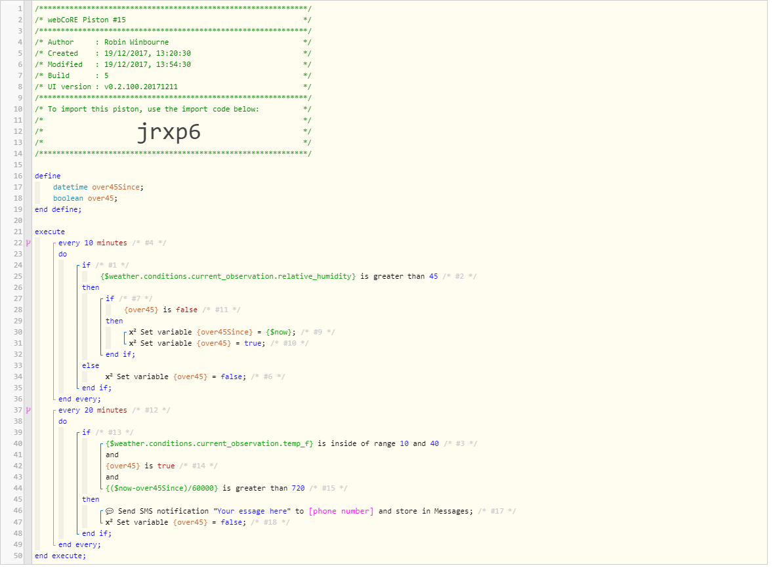Click the 'execute' keyword on line 21
Viewport: 773px width, 570px height.
[x=50, y=232]
